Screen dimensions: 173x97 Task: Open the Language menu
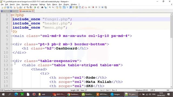coord(34,4)
